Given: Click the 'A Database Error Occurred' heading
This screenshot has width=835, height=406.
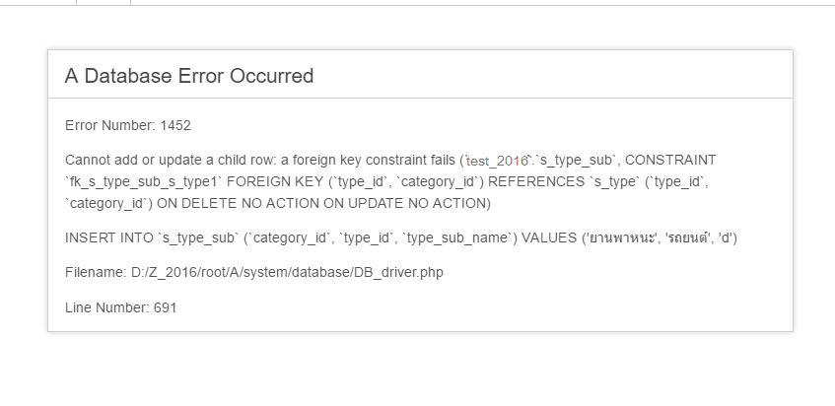Looking at the screenshot, I should [188, 75].
